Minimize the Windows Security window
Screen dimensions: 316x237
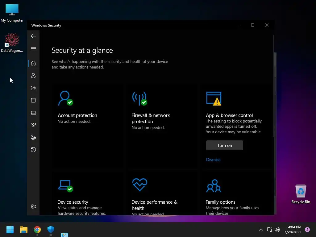239,25
